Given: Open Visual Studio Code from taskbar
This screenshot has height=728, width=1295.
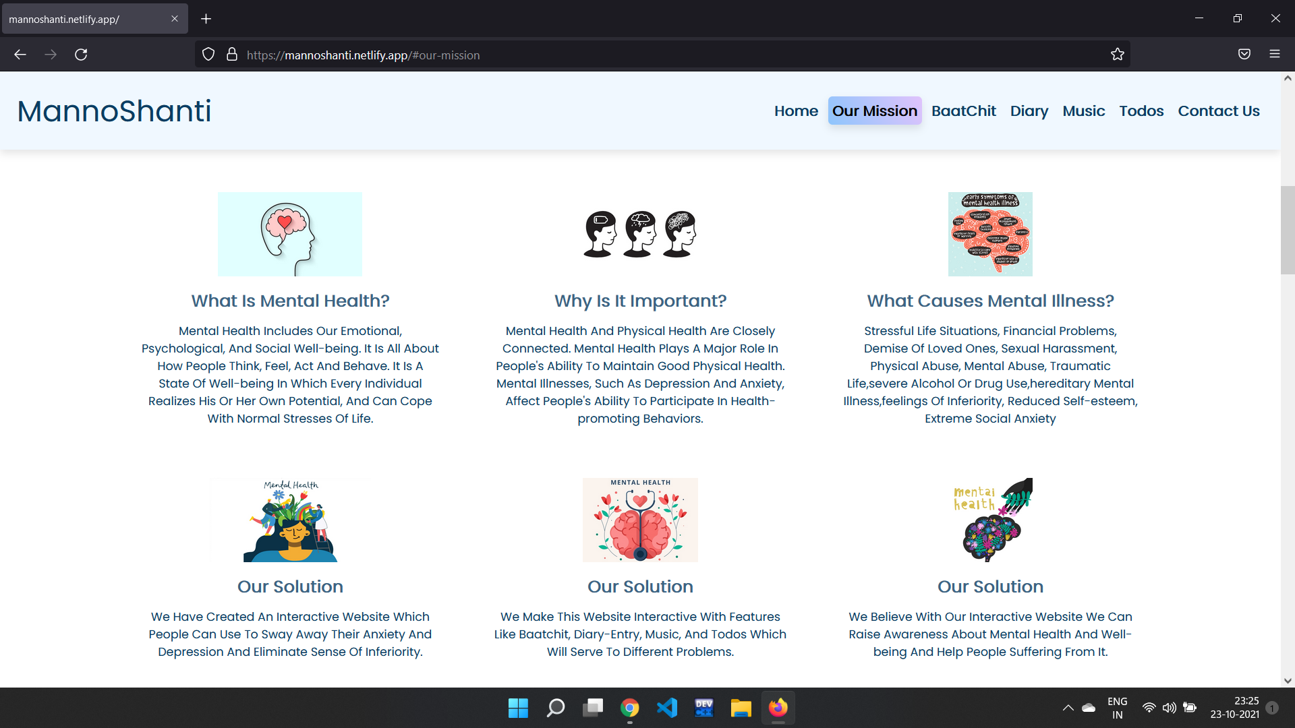Looking at the screenshot, I should click(x=666, y=708).
